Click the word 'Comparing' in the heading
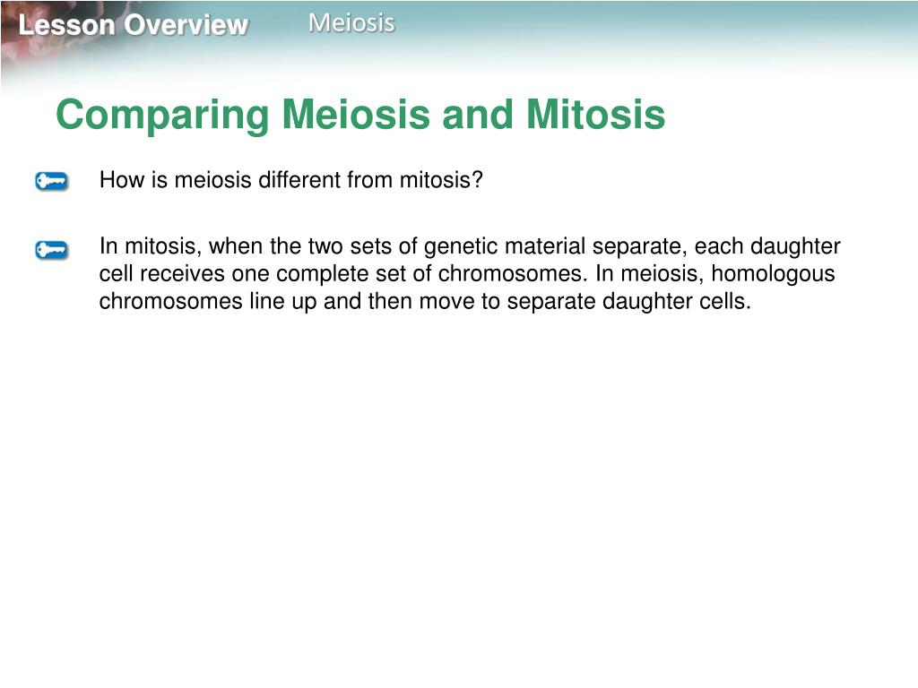This screenshot has height=688, width=918. click(163, 116)
